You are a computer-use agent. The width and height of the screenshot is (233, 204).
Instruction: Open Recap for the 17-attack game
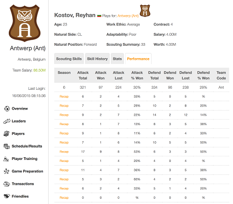[x=64, y=152]
